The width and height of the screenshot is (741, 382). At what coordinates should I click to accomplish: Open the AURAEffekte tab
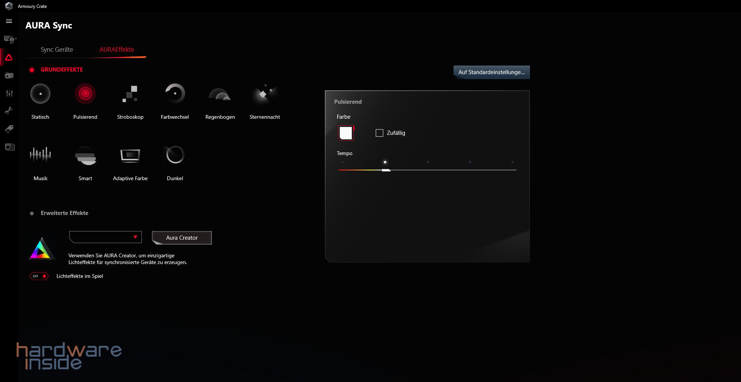(x=117, y=49)
